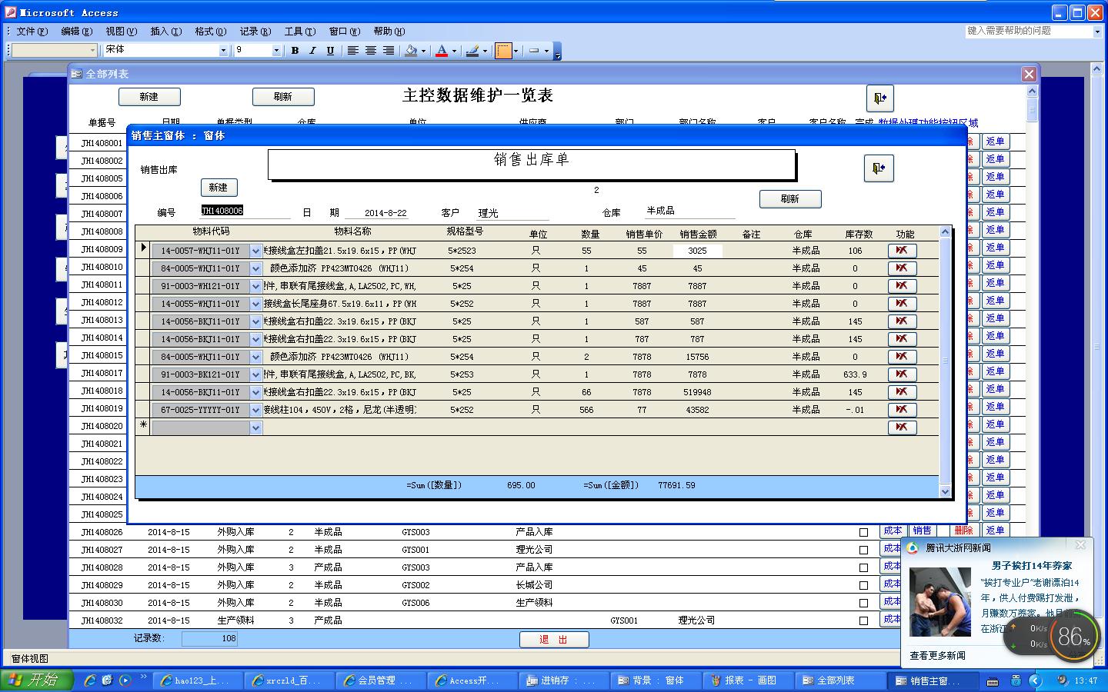
Task: Open Internet Explorer from the quick launch
Action: (x=90, y=680)
